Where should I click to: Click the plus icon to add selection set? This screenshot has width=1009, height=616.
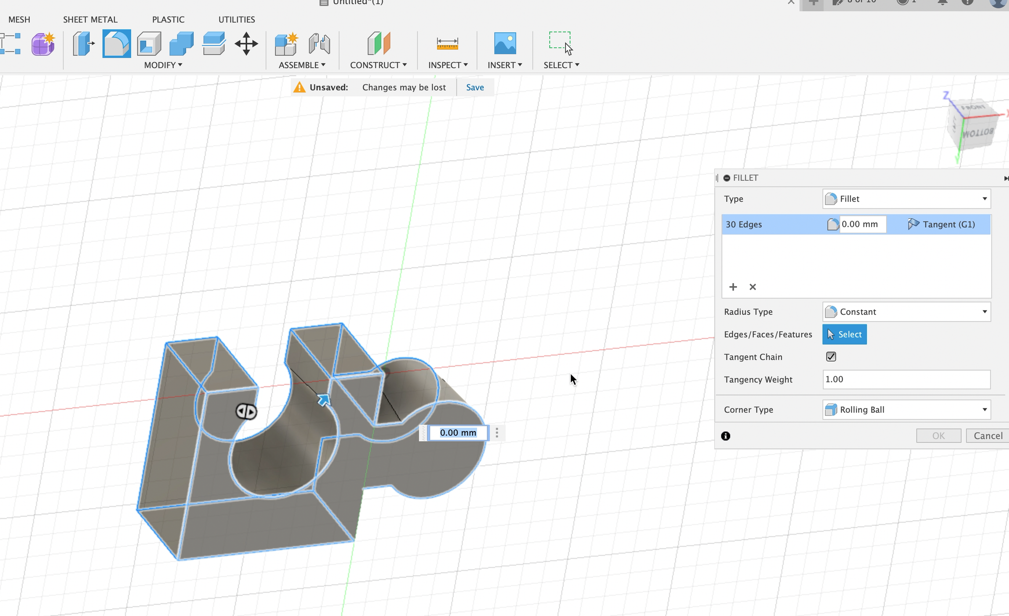(733, 287)
